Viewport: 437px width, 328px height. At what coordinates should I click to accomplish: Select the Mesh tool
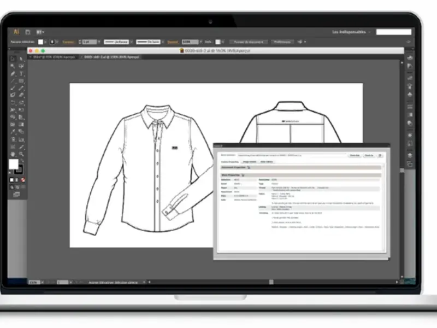[x=13, y=125]
